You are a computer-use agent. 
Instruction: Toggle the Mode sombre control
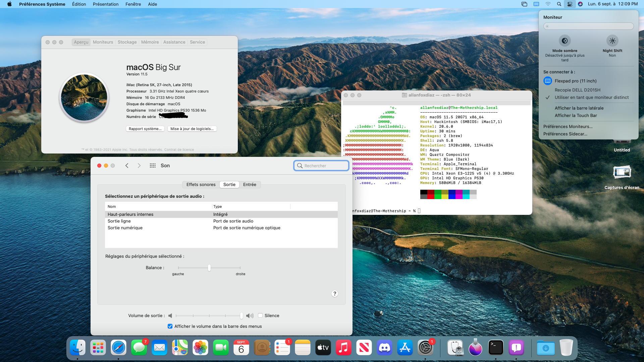[x=565, y=41]
